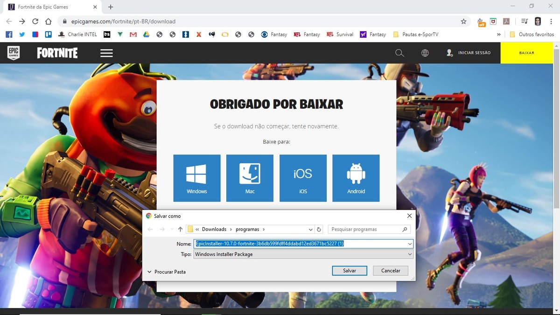Focus the Pesquisar programas search field
This screenshot has height=315, width=560.
(370, 229)
